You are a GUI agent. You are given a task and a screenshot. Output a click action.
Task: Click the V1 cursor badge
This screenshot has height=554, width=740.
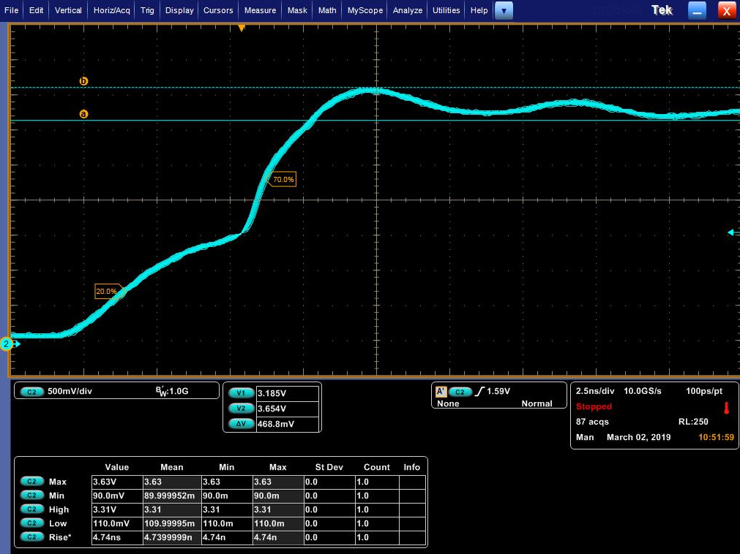click(241, 393)
